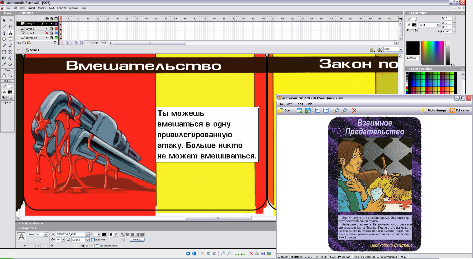Image resolution: width=473 pixels, height=259 pixels.
Task: Enable Use Device Fonts checkbox
Action: (x=97, y=246)
